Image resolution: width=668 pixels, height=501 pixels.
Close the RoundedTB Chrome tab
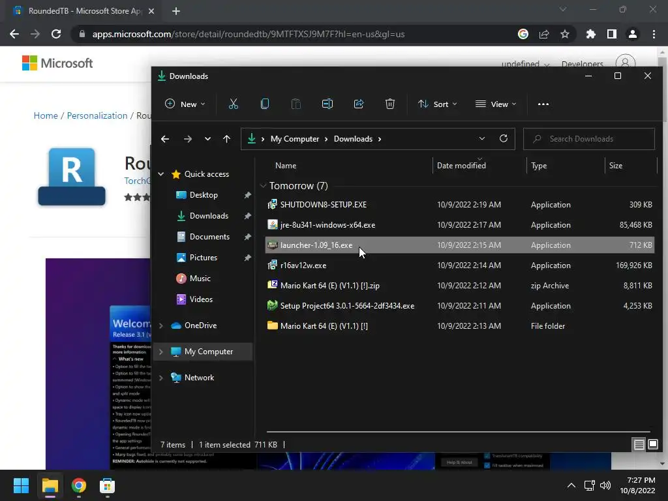pyautogui.click(x=151, y=11)
